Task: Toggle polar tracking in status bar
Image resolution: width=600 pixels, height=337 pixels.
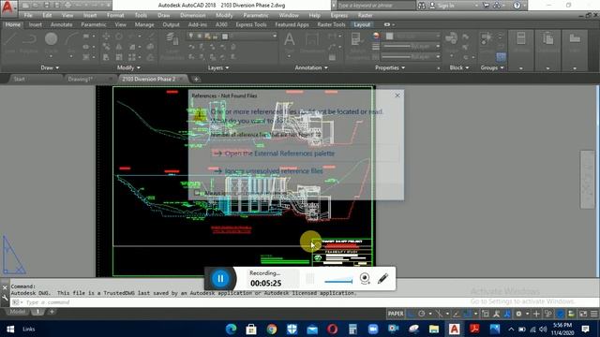Action: 421,314
